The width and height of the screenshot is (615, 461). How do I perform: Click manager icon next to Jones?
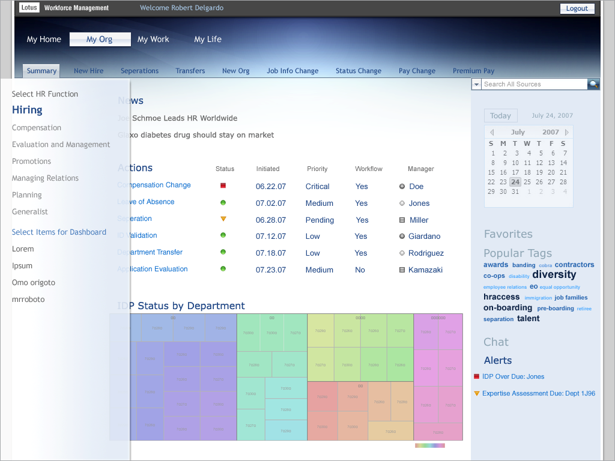[x=402, y=203]
